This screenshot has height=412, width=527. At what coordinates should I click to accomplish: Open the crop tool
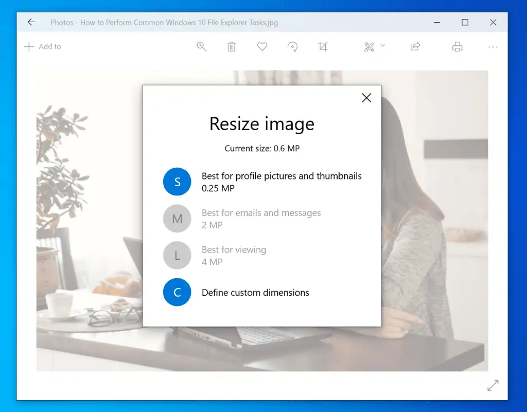tap(323, 47)
